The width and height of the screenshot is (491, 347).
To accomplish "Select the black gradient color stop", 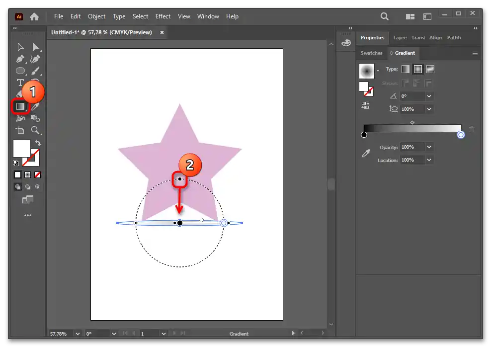I will click(364, 135).
